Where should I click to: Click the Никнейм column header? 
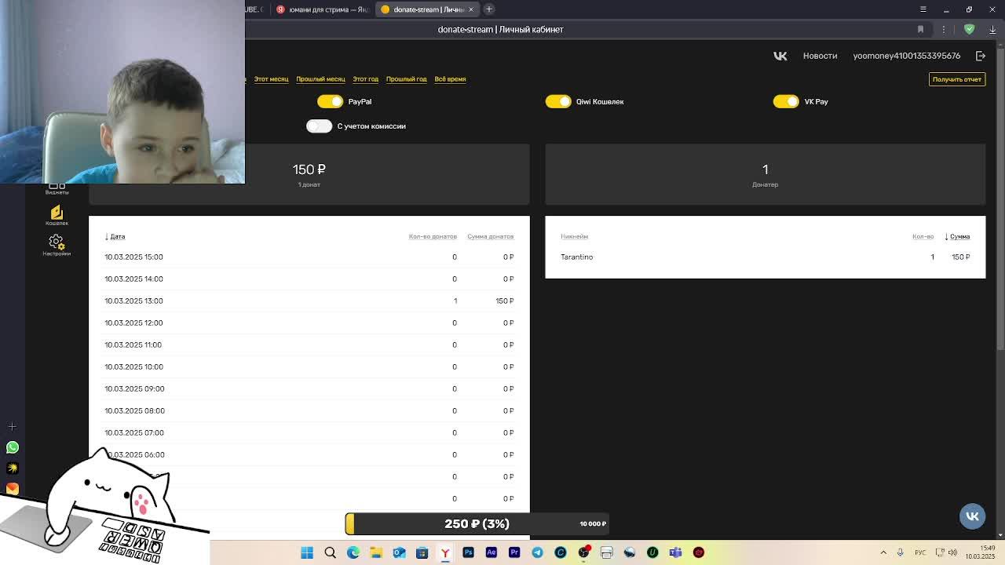pyautogui.click(x=574, y=236)
